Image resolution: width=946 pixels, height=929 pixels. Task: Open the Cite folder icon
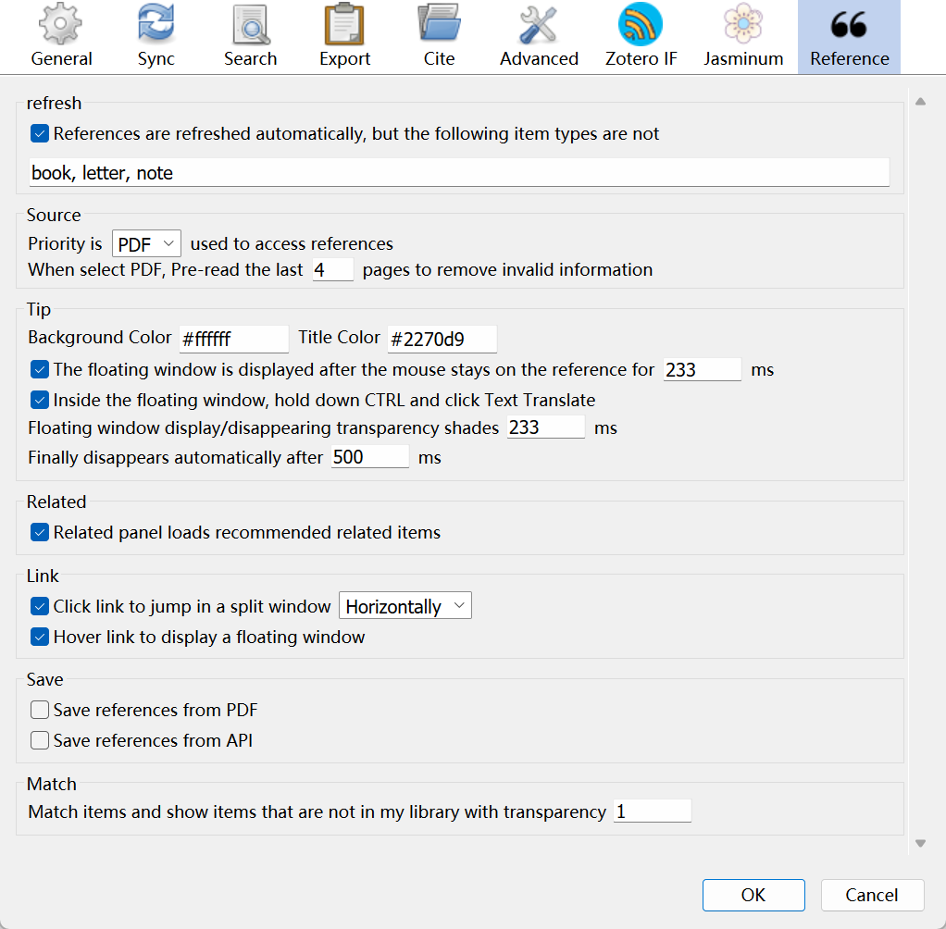click(x=439, y=24)
